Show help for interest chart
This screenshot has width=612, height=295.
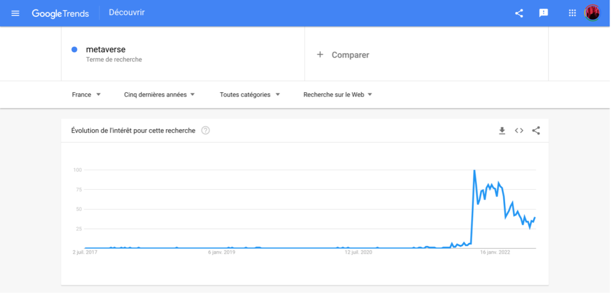206,130
